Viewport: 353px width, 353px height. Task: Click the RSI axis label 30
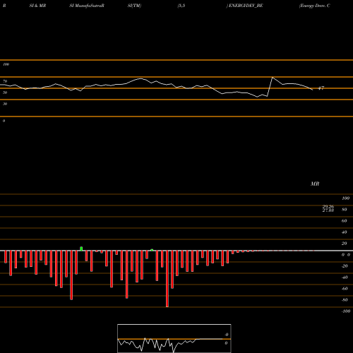click(x=5, y=104)
